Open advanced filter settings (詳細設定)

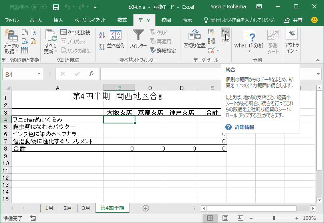(163, 51)
